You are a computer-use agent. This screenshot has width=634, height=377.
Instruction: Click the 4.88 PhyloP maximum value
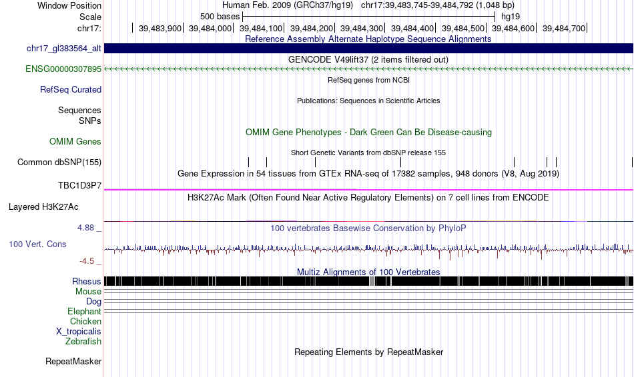pyautogui.click(x=85, y=228)
